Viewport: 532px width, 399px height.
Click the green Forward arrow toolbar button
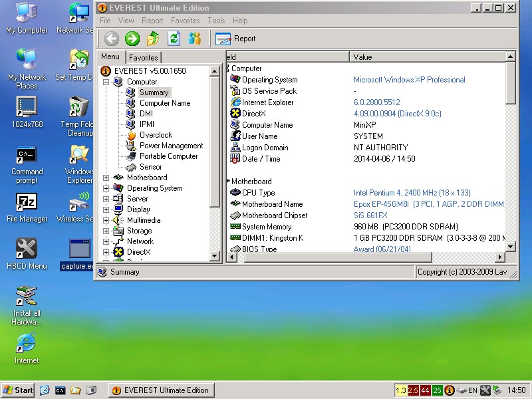pyautogui.click(x=132, y=39)
